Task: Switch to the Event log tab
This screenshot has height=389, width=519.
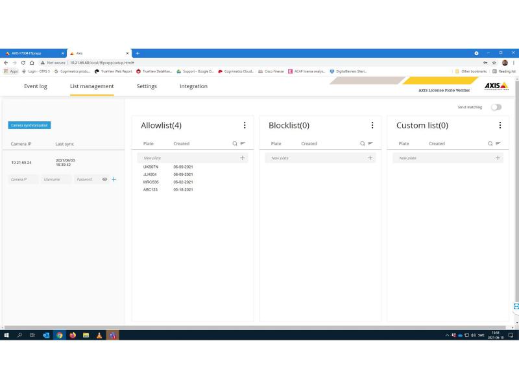Action: [x=35, y=86]
